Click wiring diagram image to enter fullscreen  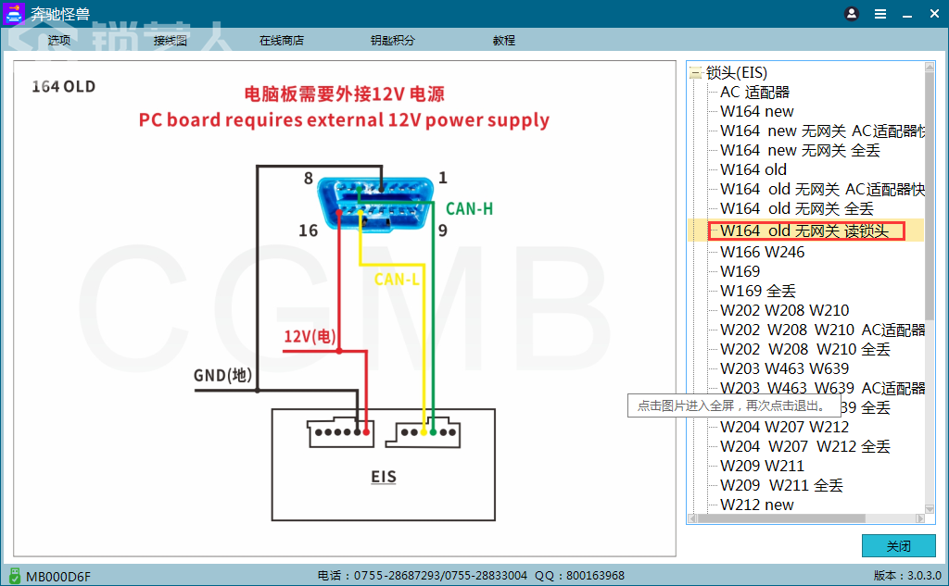point(345,308)
